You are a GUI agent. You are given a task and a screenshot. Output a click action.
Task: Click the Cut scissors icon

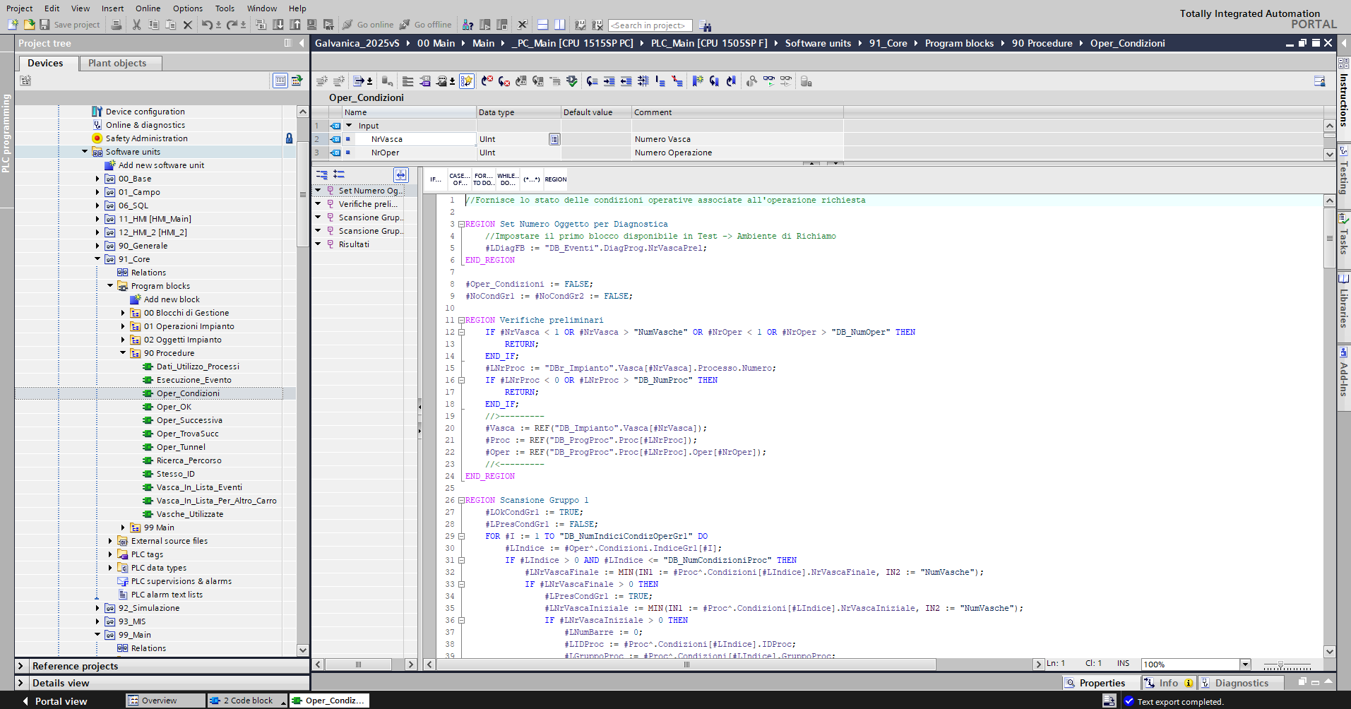(x=136, y=25)
